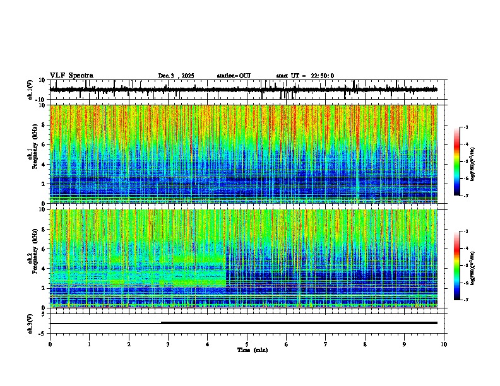Click the log(PSD) label beside ch.1 color bar
Viewport: 500px width, 386px height.
(473, 164)
